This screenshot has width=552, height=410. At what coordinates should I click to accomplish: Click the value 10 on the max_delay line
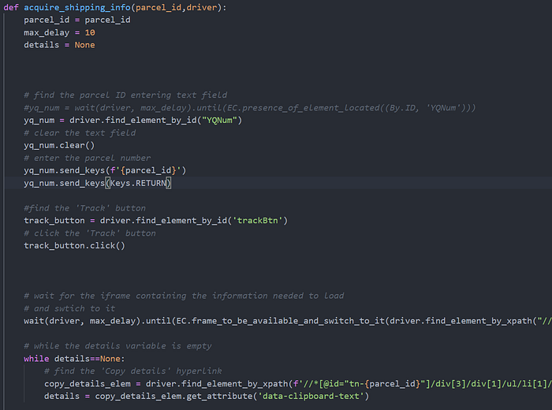90,33
